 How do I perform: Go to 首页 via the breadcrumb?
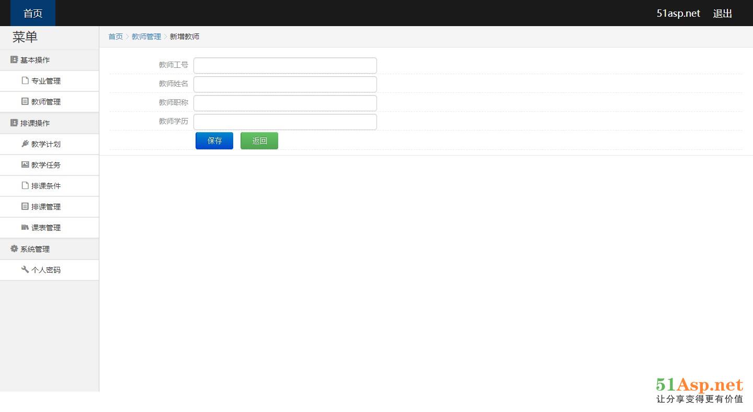coord(116,37)
